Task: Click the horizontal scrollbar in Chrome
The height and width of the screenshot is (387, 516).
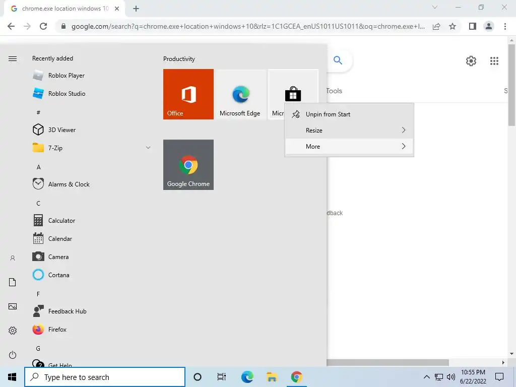Action: (x=388, y=362)
